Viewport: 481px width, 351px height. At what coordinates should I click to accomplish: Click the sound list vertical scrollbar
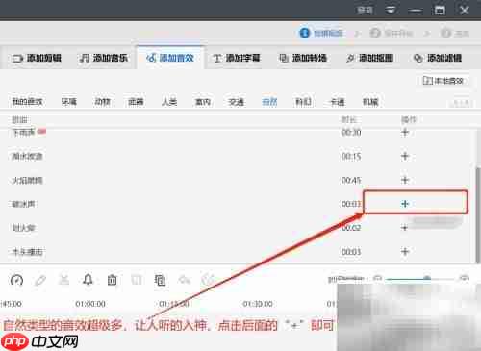[x=478, y=214]
